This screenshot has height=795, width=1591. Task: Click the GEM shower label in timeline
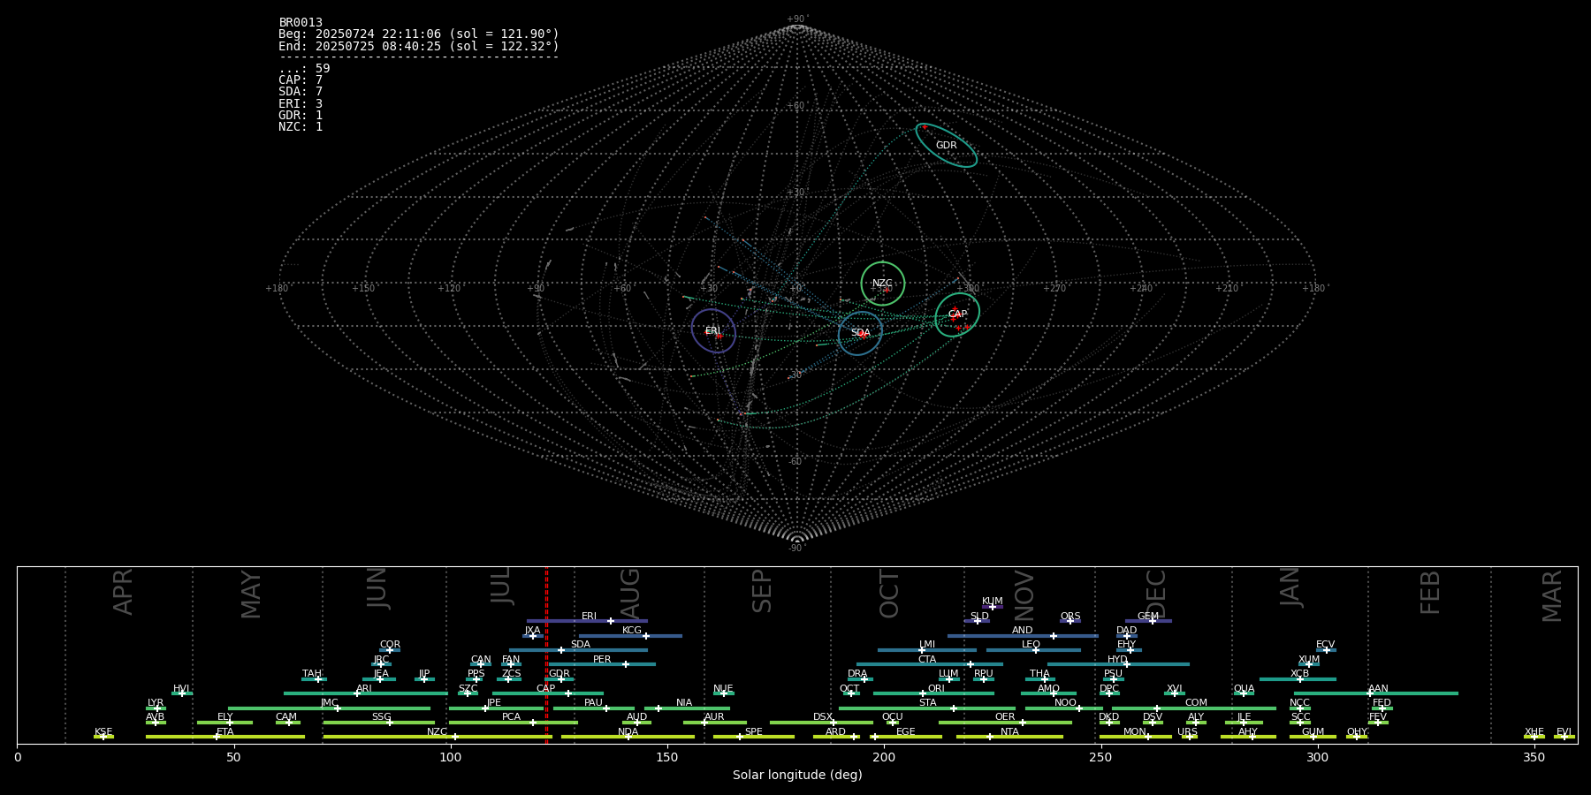tap(1148, 617)
